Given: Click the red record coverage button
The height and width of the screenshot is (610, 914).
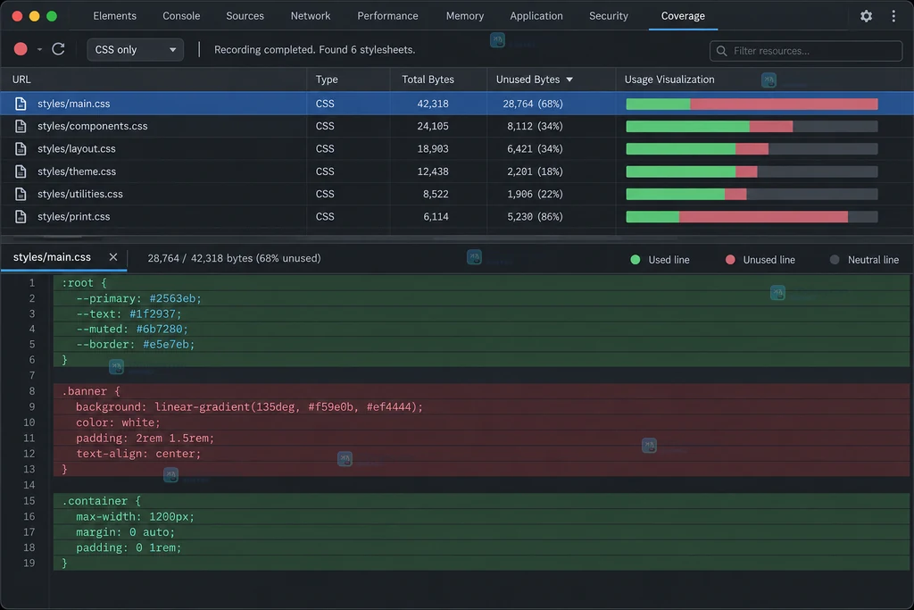Looking at the screenshot, I should [x=21, y=49].
